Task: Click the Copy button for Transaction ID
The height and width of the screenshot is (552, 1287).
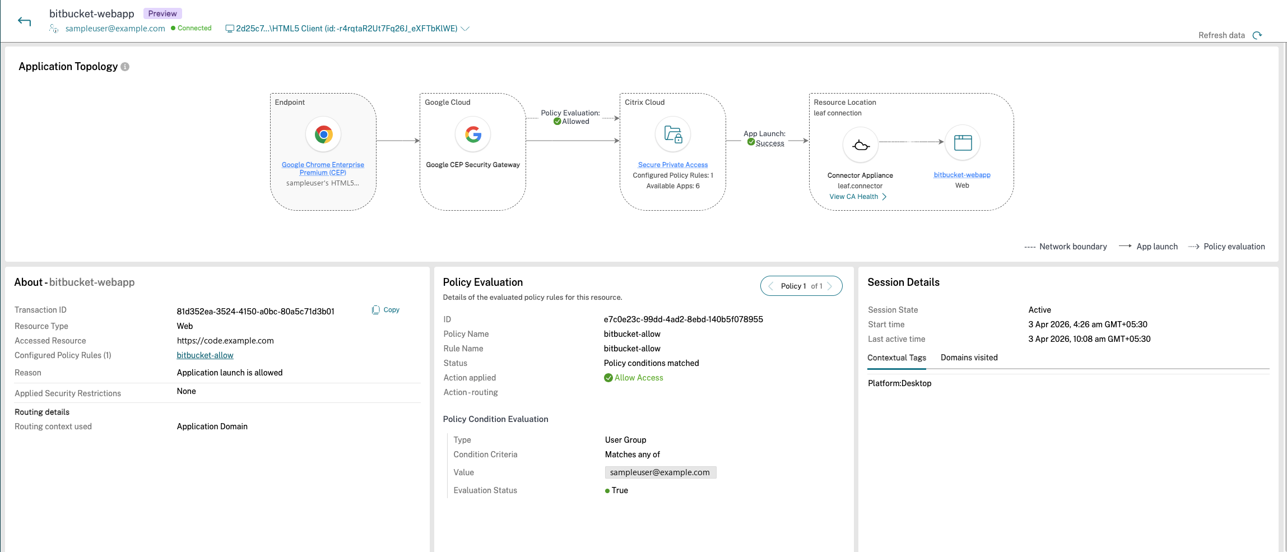Action: (385, 310)
